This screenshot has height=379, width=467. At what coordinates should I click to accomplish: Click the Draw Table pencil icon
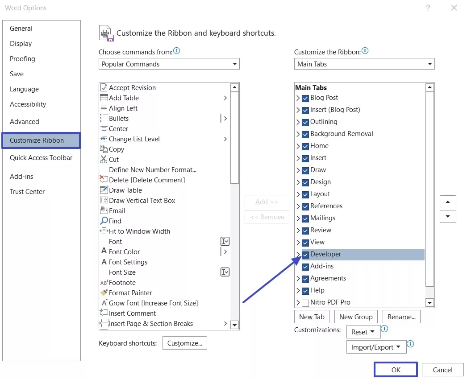[104, 190]
